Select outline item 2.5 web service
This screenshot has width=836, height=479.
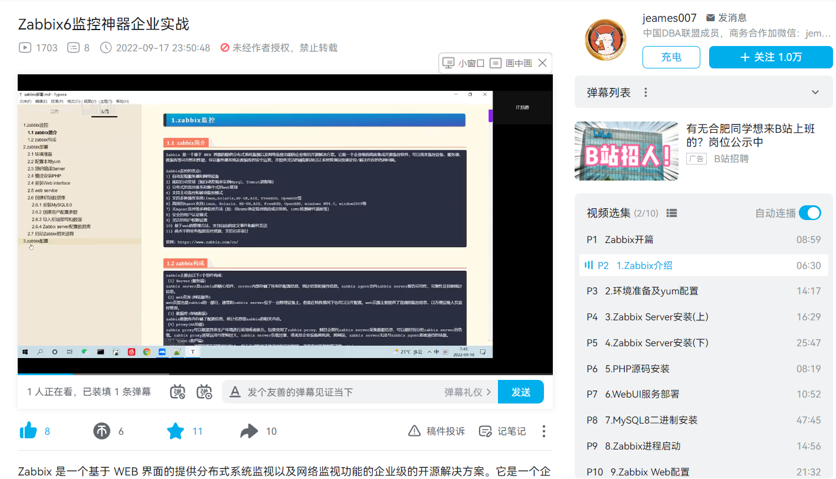[42, 191]
